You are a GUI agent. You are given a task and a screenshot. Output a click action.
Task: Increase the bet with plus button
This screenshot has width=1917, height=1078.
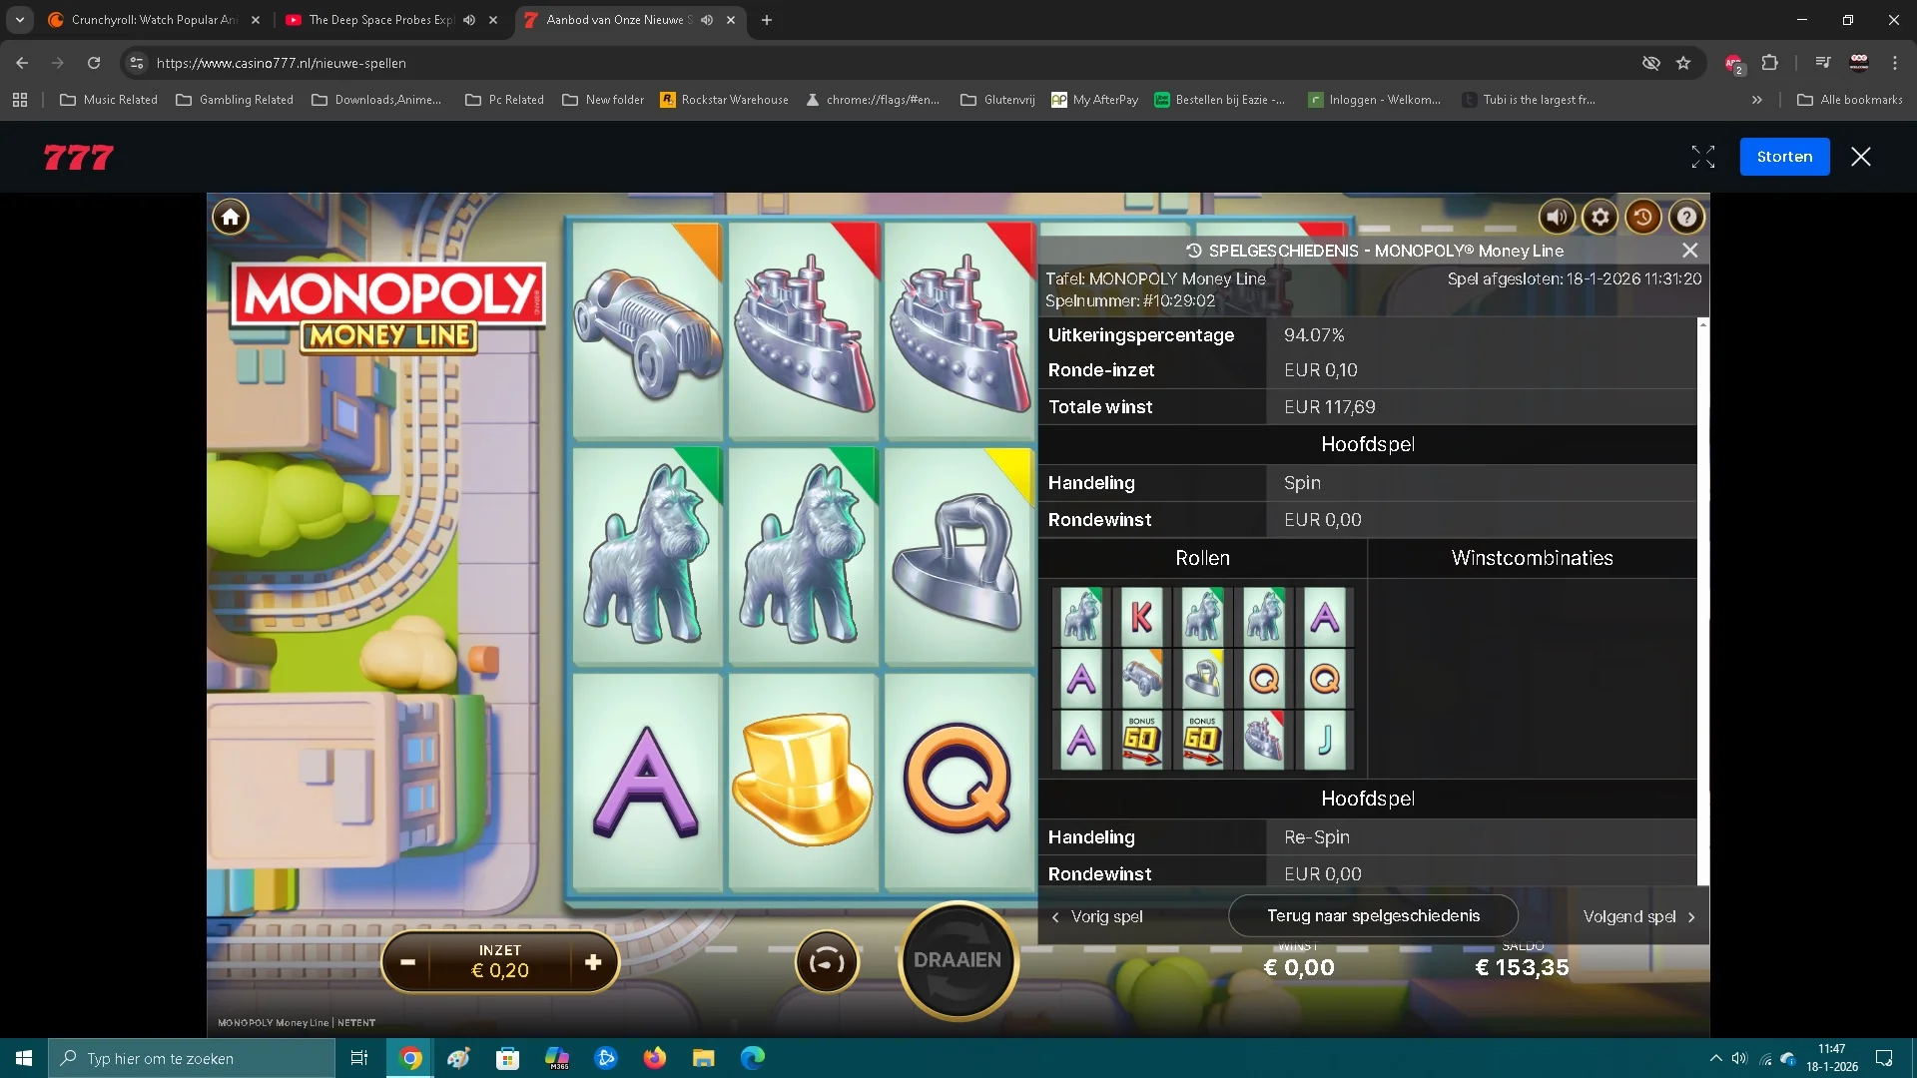point(593,962)
